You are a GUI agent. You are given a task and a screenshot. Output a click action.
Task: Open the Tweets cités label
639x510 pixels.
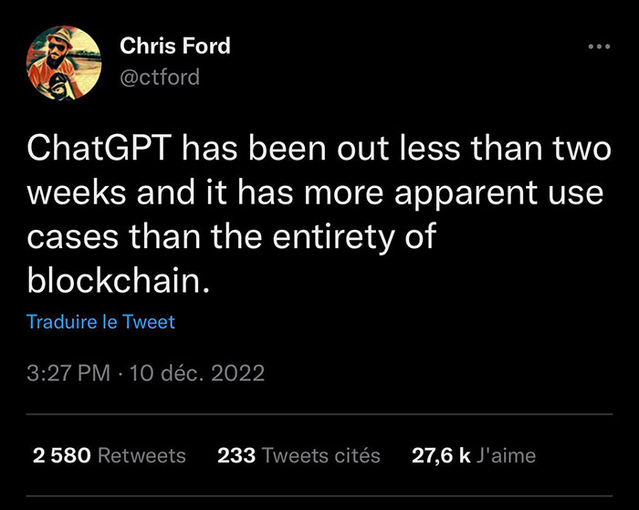coord(320,455)
